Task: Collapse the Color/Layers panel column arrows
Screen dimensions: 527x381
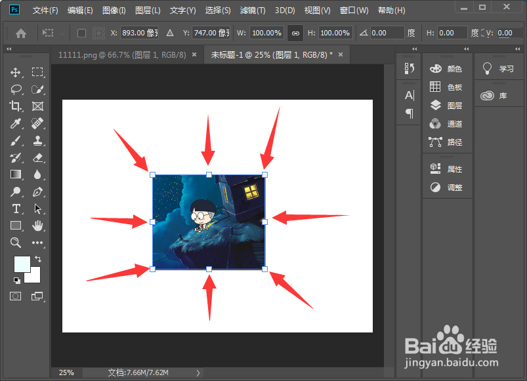Action: [466, 49]
